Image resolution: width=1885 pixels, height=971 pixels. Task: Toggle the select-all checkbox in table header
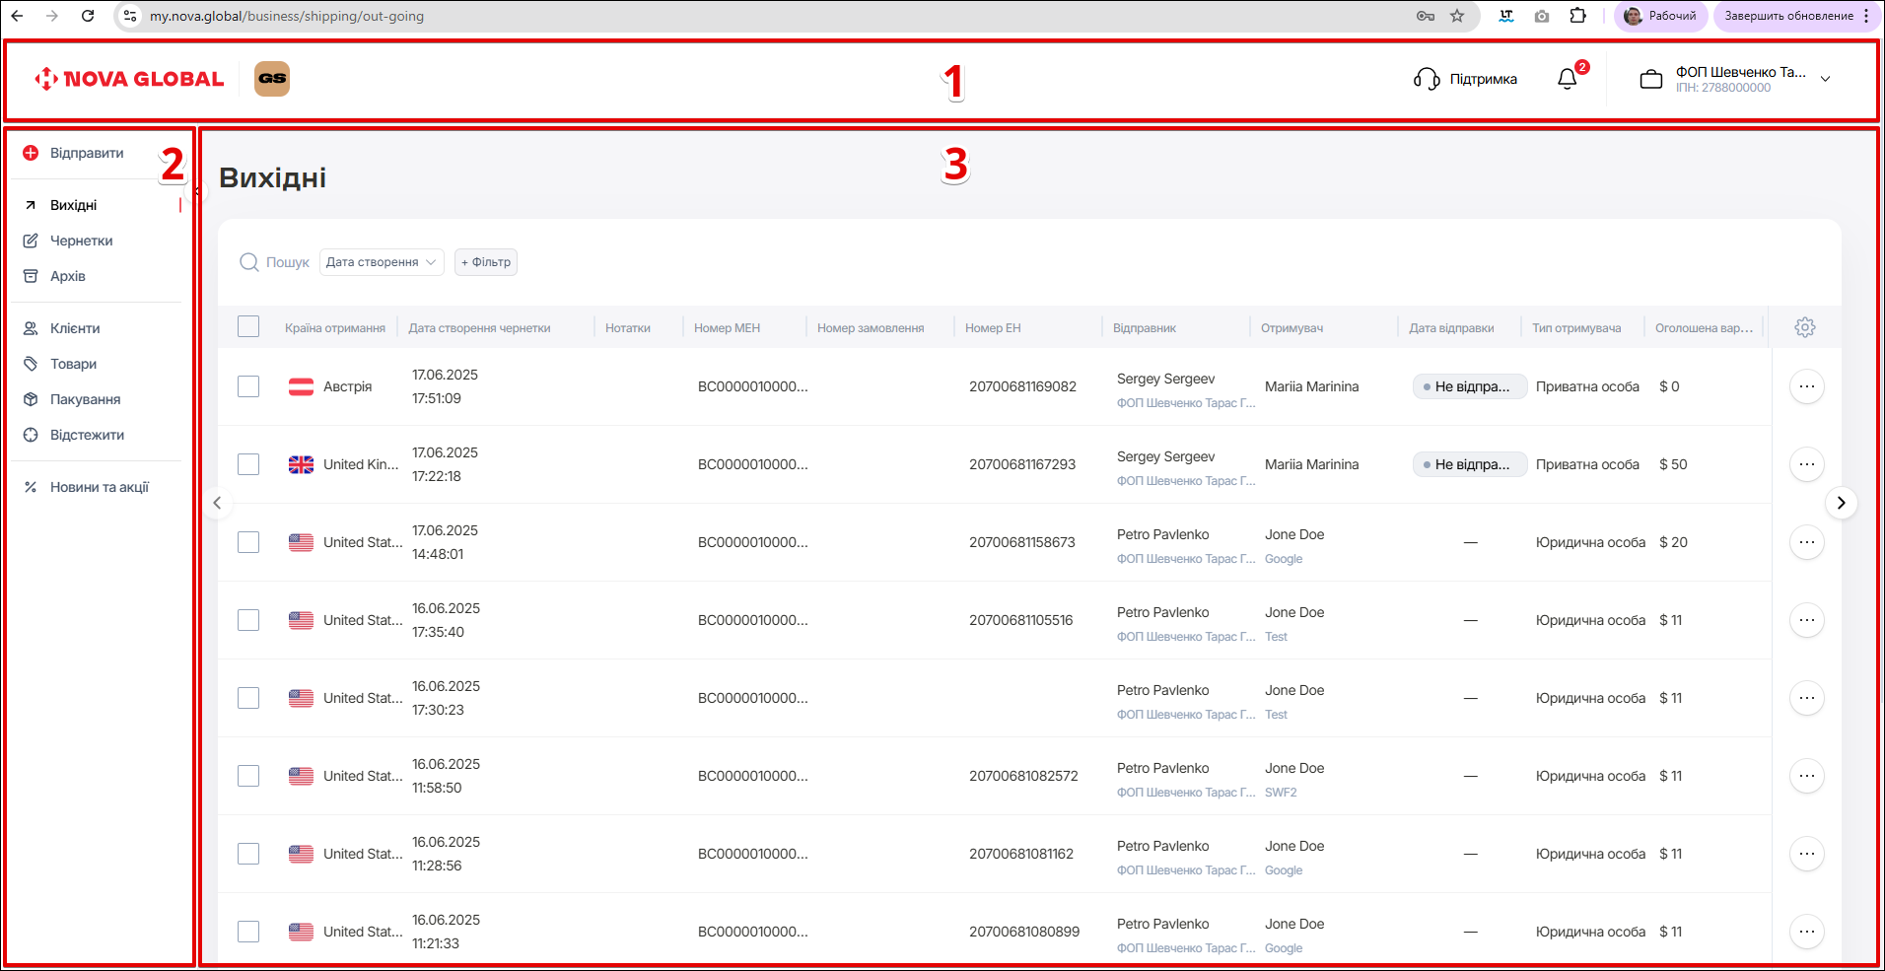pyautogui.click(x=248, y=326)
